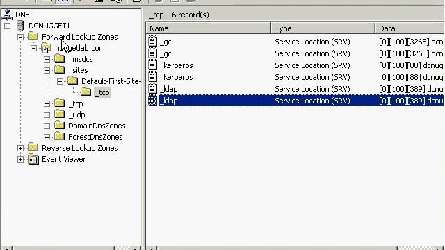The width and height of the screenshot is (445, 250).
Task: Click the highlighted row's [0][100][389] data cell
Action: [411, 101]
